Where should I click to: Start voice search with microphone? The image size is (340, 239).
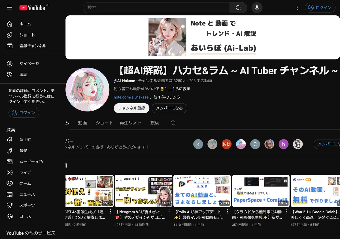point(257,8)
